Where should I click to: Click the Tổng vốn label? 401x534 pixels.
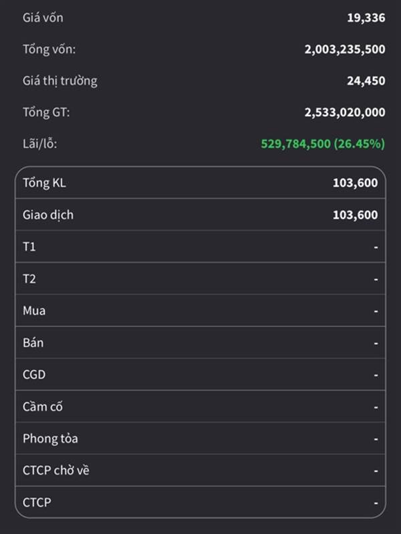tap(50, 49)
